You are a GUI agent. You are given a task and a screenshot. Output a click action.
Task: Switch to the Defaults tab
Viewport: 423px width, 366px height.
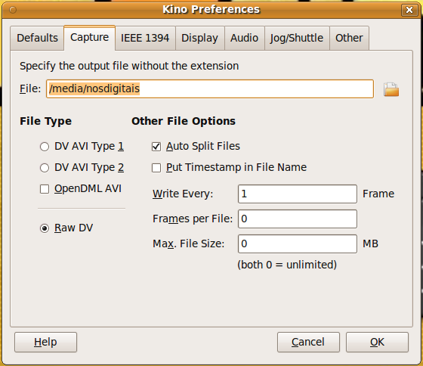(x=37, y=38)
